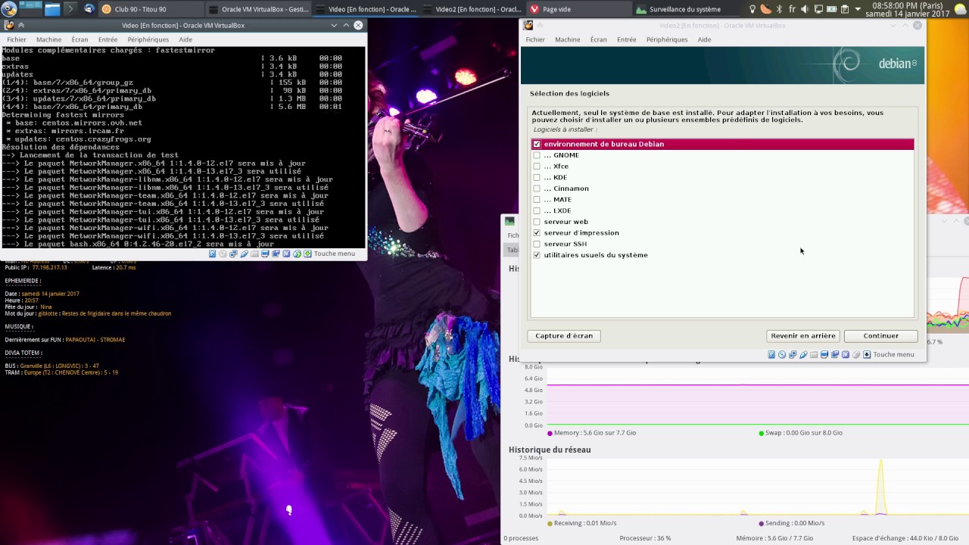Switch to Page vide Vivaldi task
Screen dimensions: 969x545
click(578, 9)
